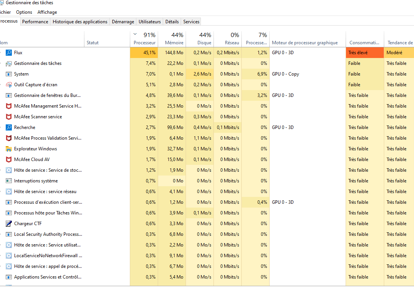Click the Gestionnaire des tâches process icon
This screenshot has height=290, width=414.
(9, 63)
